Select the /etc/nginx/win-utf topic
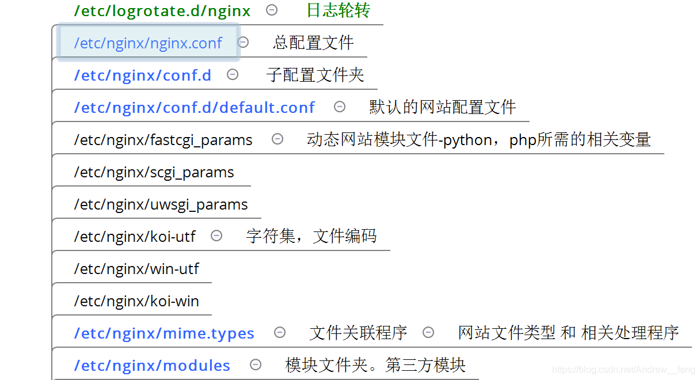This screenshot has width=700, height=380. click(x=136, y=268)
